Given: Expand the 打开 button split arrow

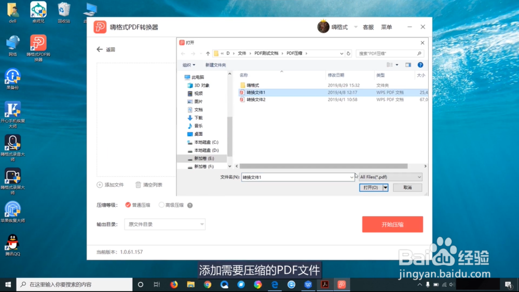Looking at the screenshot, I should point(385,188).
